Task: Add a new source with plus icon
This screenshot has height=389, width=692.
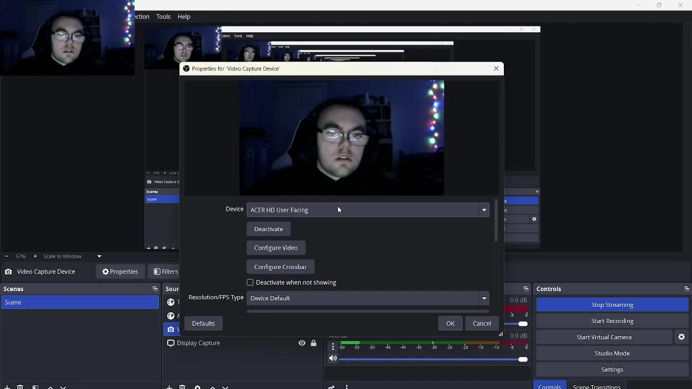Action: (x=169, y=387)
